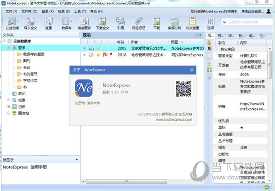Open the dropdown arrow beside 数据库
The image size is (275, 191).
pos(71,21)
